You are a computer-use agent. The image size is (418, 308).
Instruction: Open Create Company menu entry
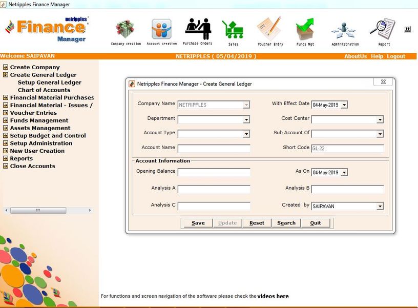35,67
